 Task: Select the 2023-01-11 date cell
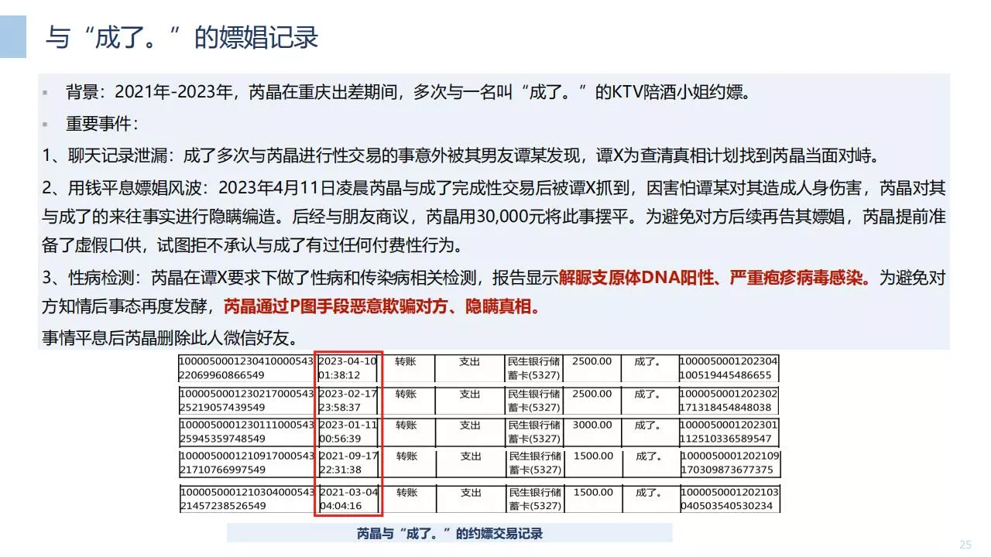click(x=348, y=432)
